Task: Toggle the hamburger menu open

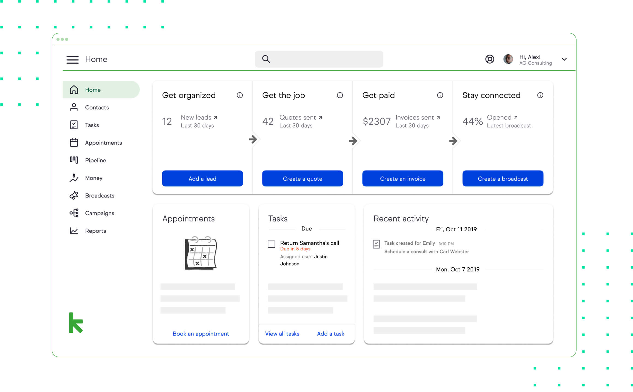Action: coord(72,59)
